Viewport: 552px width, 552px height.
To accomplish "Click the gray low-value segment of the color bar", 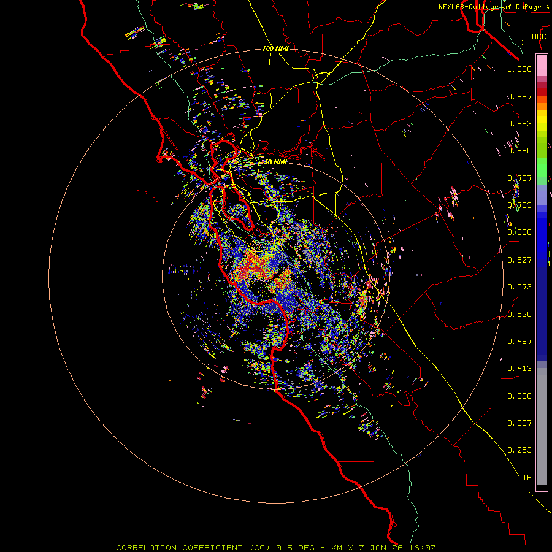I will (542, 426).
